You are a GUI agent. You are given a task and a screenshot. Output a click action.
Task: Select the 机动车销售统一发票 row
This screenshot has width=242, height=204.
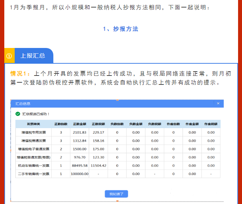pyautogui.click(x=33, y=165)
